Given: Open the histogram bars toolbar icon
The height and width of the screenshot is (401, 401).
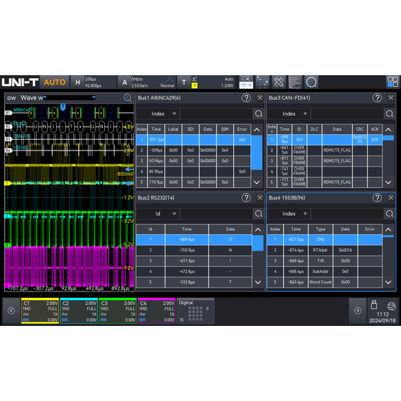Looking at the screenshot, I should [295, 82].
